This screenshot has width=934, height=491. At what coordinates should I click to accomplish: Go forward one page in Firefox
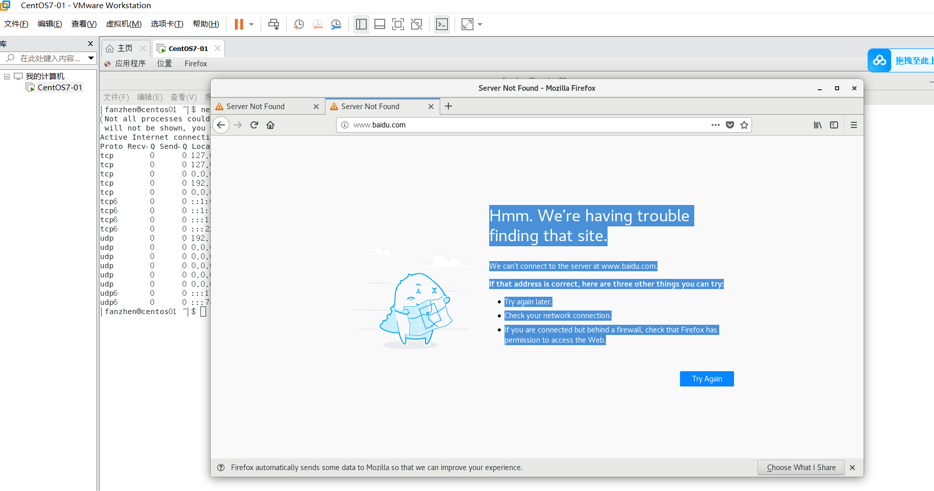pos(238,125)
